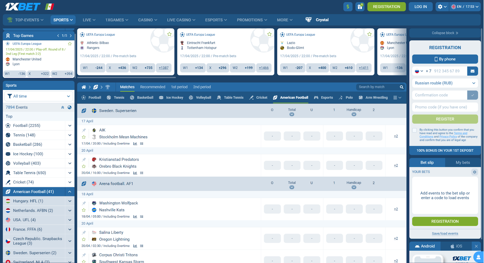Expand USA. UFL (4) league
Screen dimensions: 484x263
tap(70, 220)
